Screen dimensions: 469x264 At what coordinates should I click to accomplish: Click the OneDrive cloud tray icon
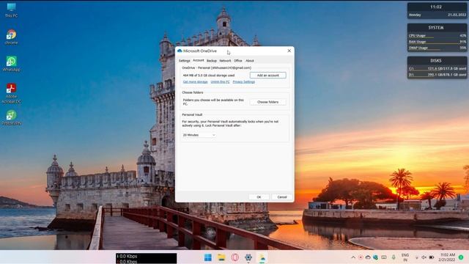[x=368, y=257]
